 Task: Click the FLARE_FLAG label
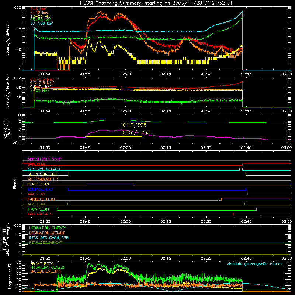point(38,184)
